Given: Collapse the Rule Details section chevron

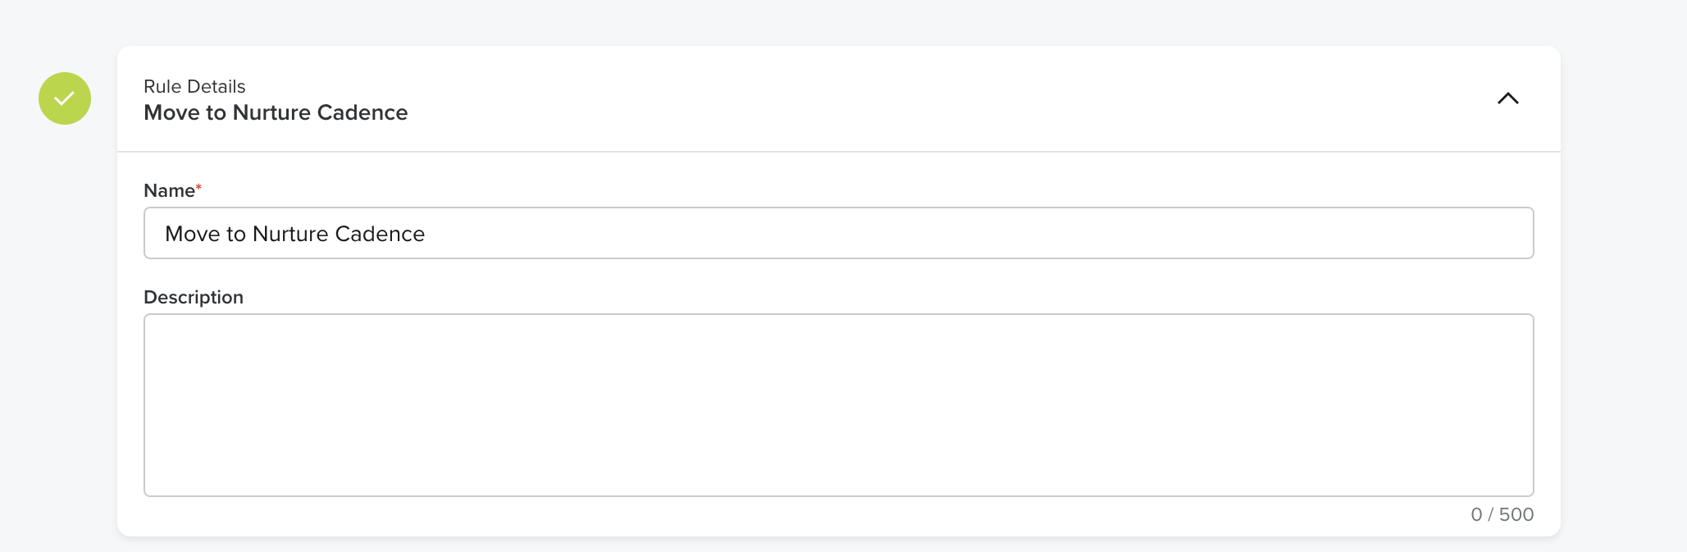Looking at the screenshot, I should pyautogui.click(x=1507, y=98).
